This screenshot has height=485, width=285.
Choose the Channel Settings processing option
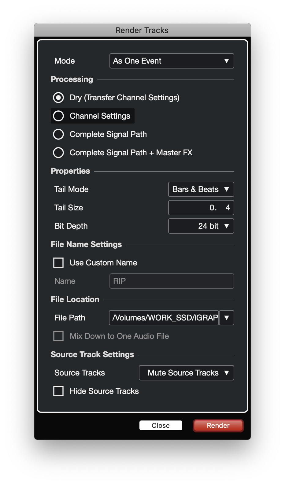click(x=58, y=116)
